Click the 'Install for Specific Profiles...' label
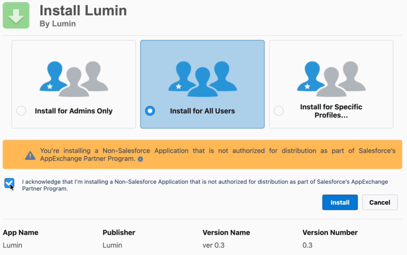407x255 pixels. pyautogui.click(x=331, y=111)
